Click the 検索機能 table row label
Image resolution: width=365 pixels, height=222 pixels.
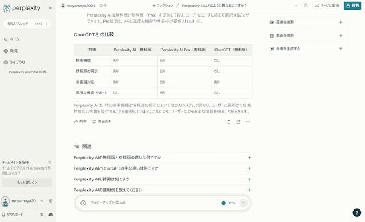(83, 60)
